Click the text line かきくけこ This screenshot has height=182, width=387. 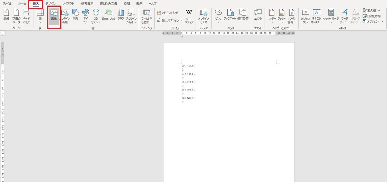(188, 74)
